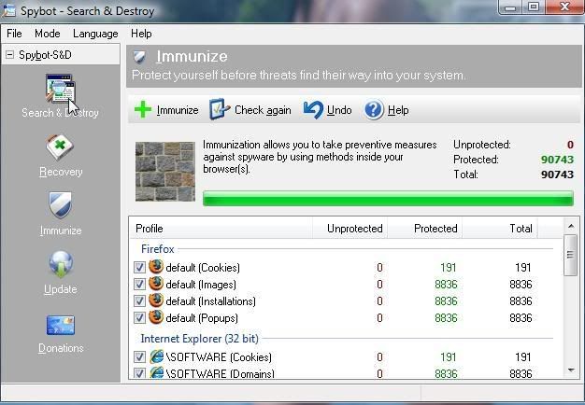Open the Help menu in menu bar
Image resolution: width=585 pixels, height=405 pixels.
click(141, 34)
